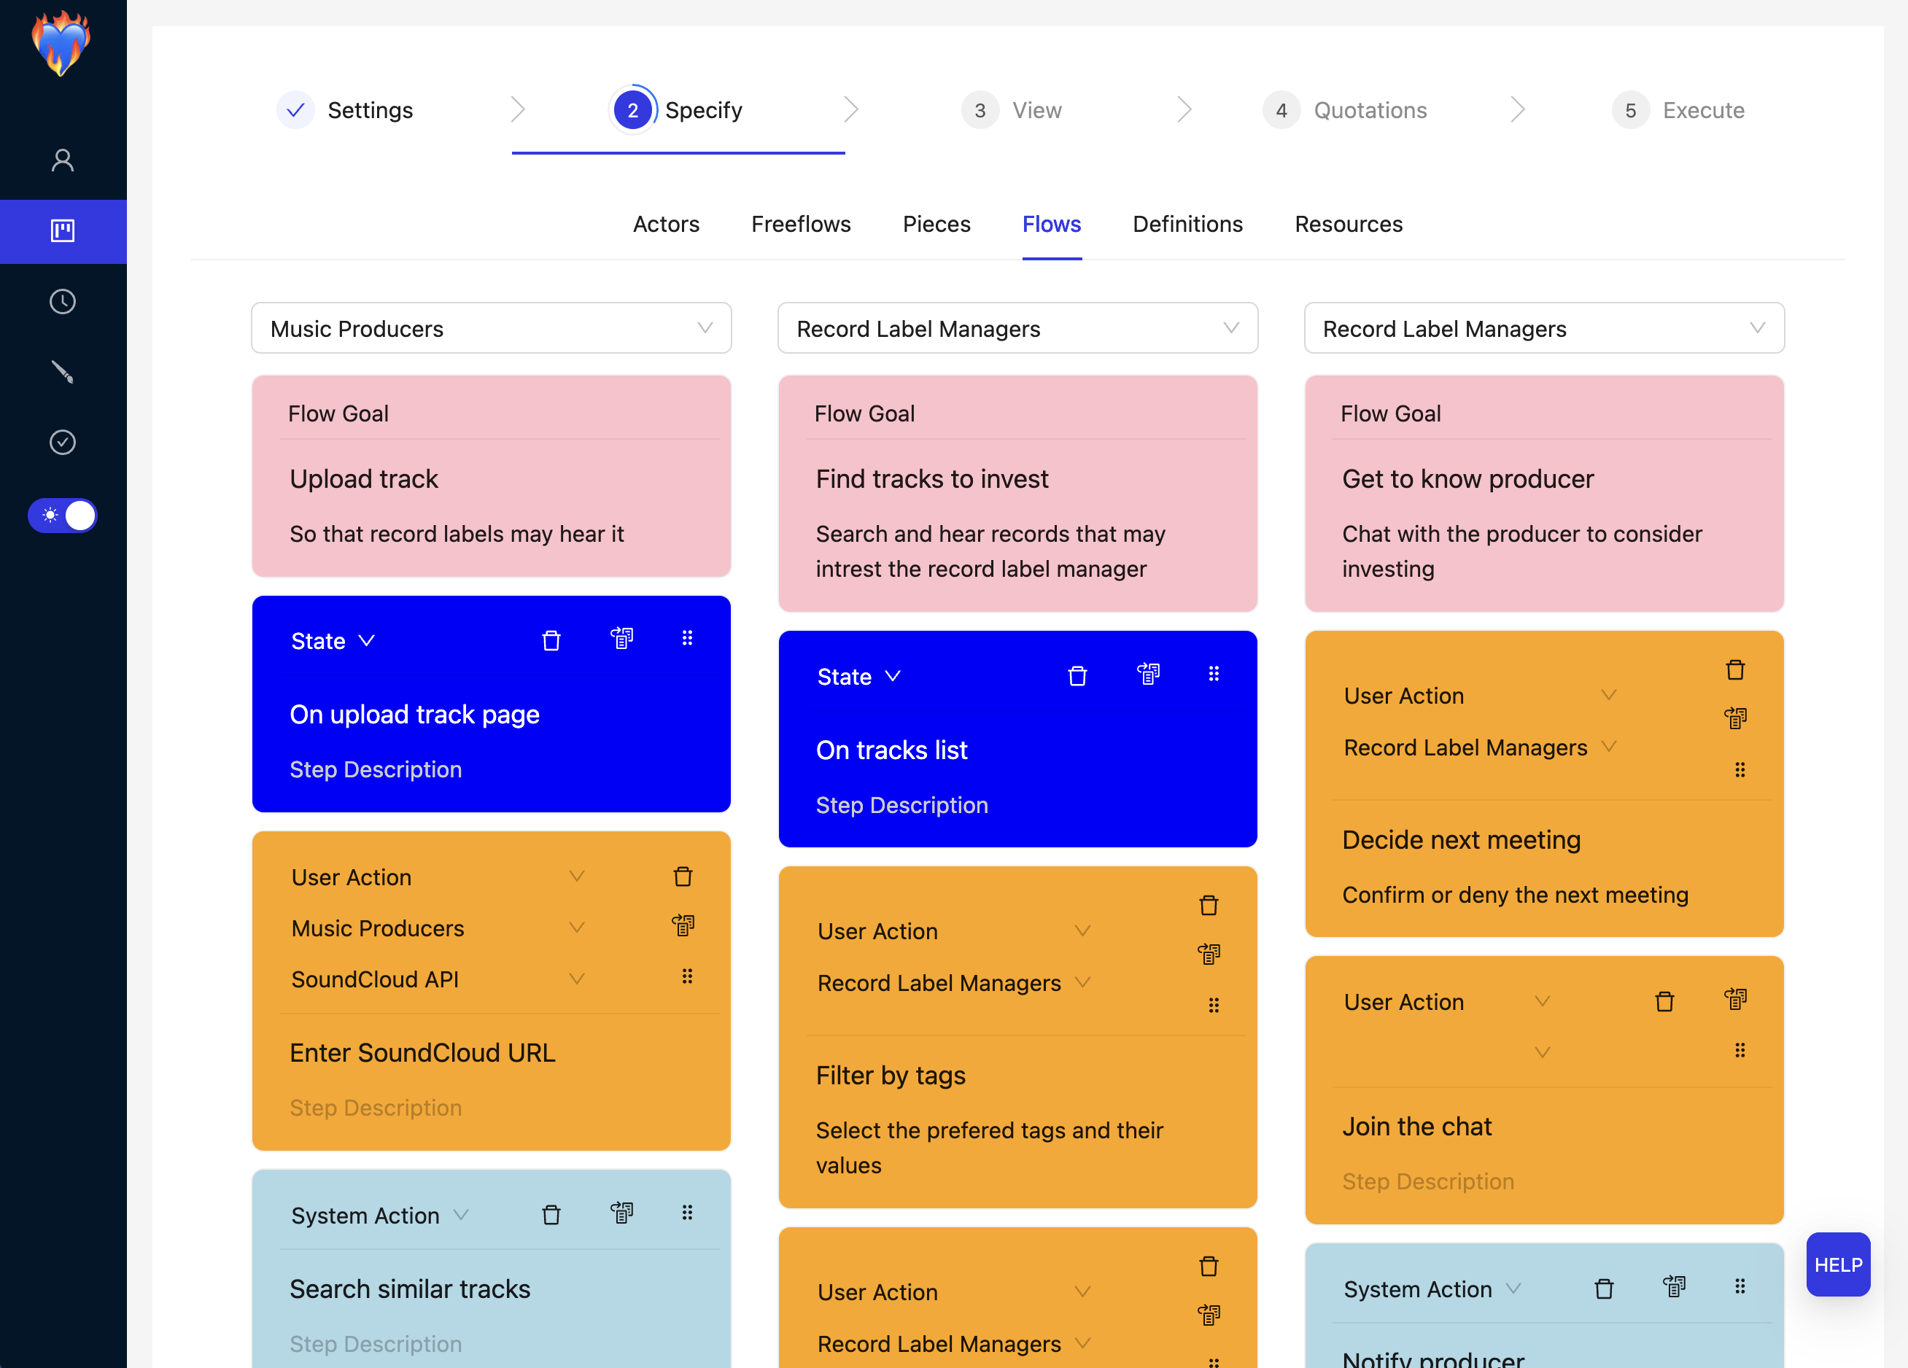Viewport: 1908px width, 1368px height.
Task: Edit the Step Description under 'On tracks list'
Action: [901, 805]
